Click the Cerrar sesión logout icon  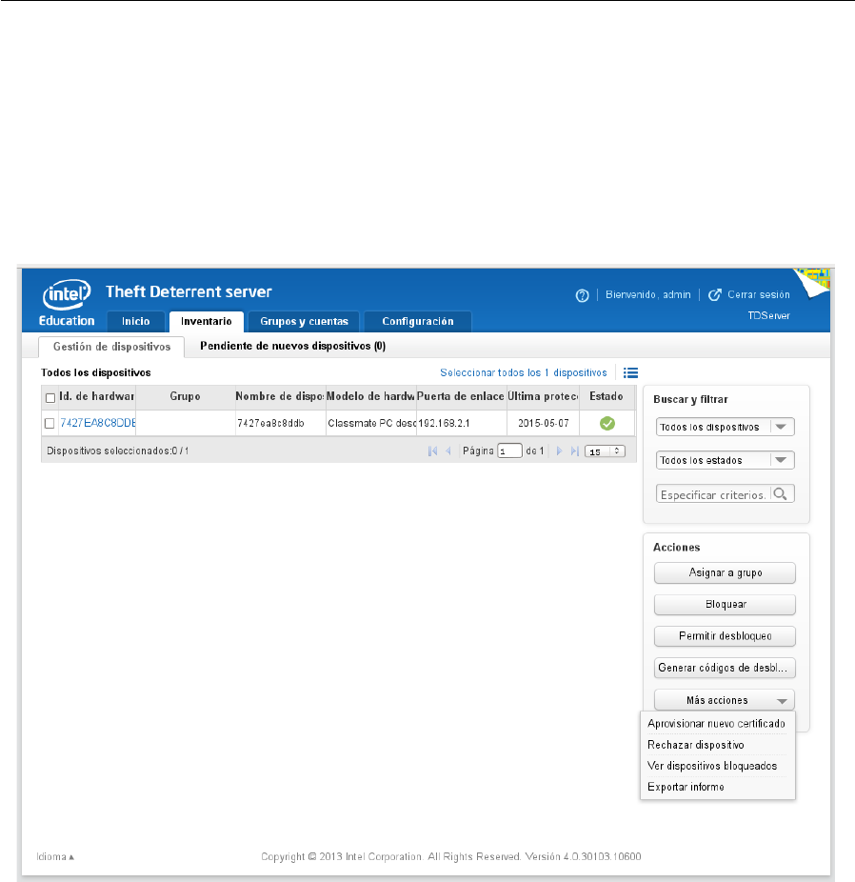(x=714, y=294)
